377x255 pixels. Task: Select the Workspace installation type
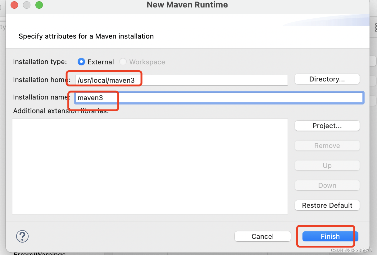123,62
